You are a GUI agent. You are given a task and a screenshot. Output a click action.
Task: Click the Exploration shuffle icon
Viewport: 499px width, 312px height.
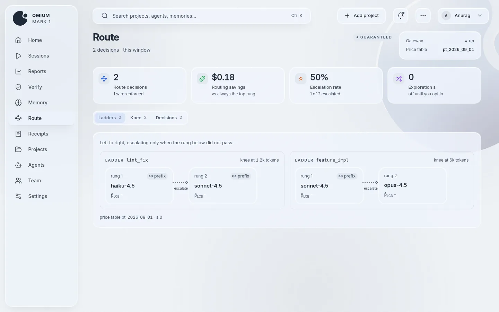[x=399, y=79]
